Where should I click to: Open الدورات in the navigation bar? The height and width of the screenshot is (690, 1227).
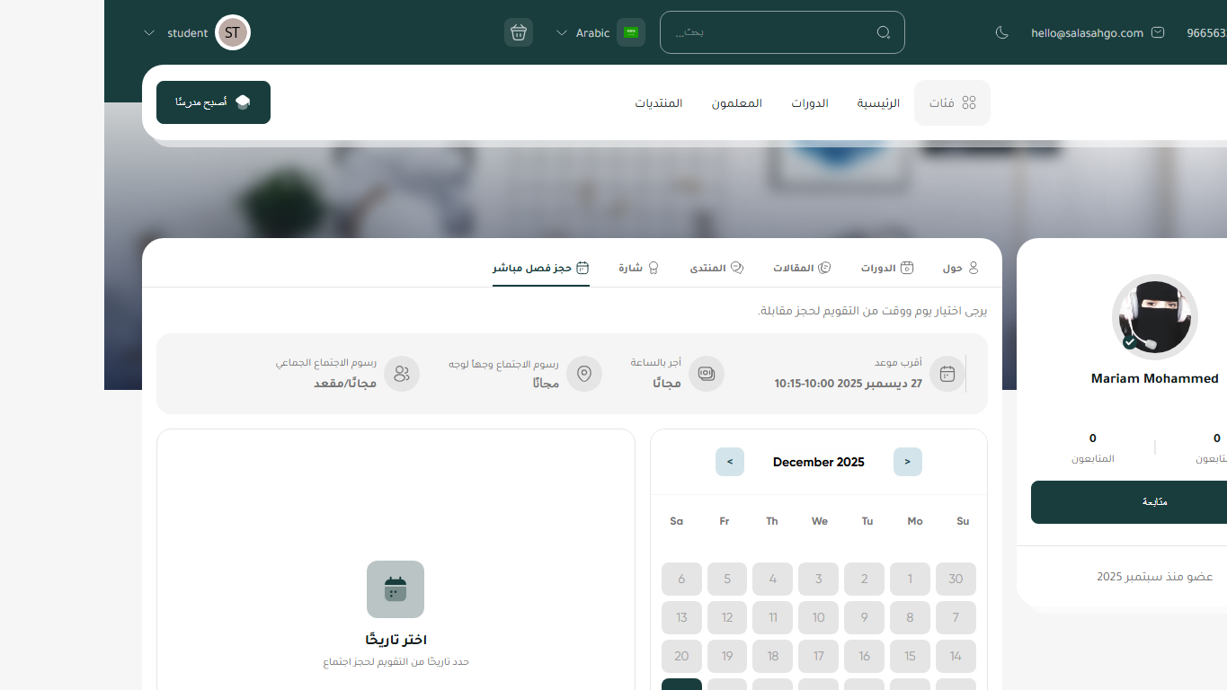810,103
